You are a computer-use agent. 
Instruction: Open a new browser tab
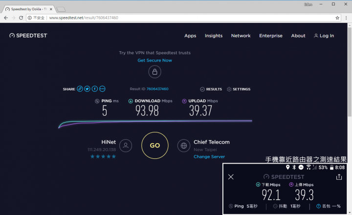pos(61,9)
